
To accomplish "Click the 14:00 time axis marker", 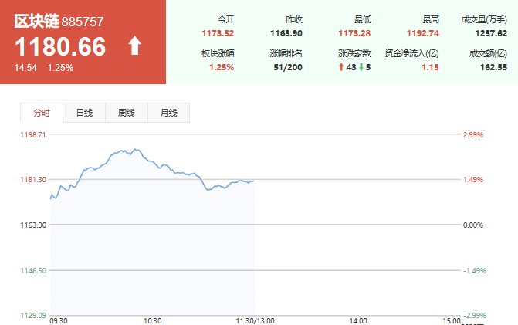I will [x=358, y=320].
